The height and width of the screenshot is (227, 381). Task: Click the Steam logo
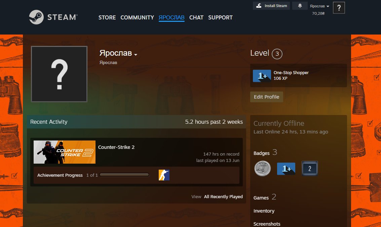[53, 17]
